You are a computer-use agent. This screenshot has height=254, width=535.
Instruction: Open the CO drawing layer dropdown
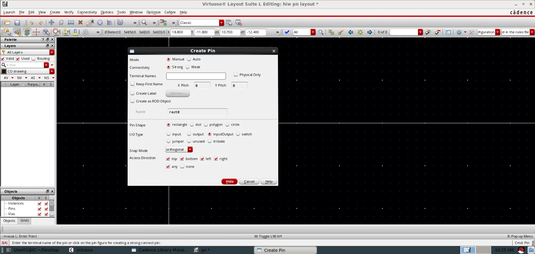(x=52, y=71)
